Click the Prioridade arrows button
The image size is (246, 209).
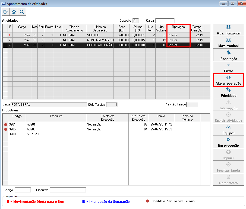(228, 92)
